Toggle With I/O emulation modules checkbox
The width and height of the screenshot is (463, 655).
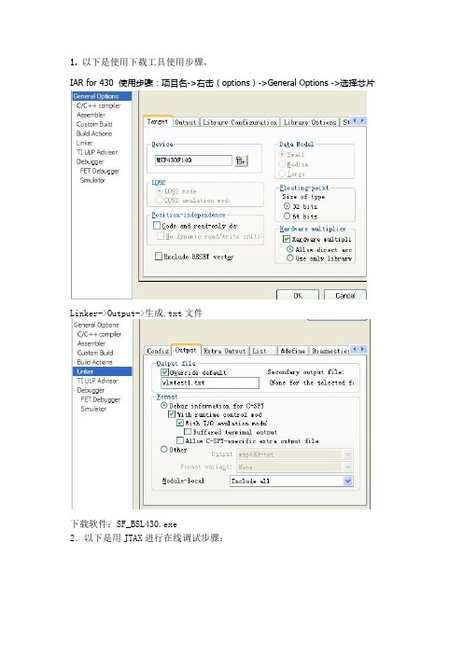[180, 423]
